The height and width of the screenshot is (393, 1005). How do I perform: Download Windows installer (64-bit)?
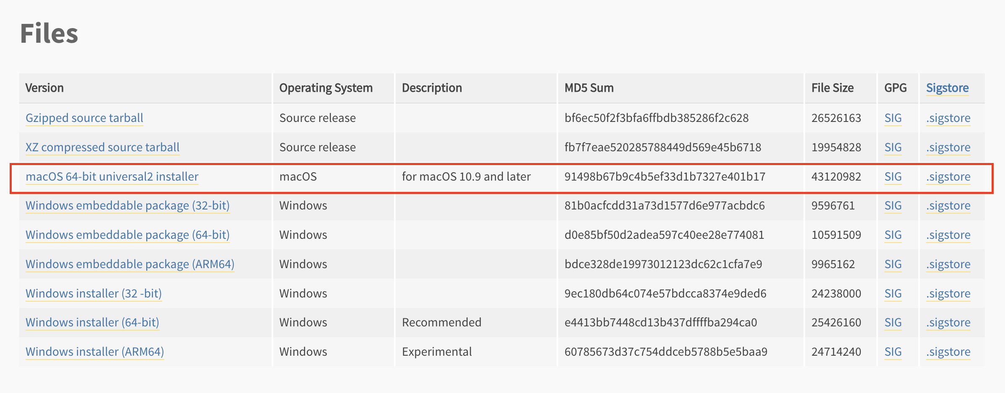[x=92, y=323]
